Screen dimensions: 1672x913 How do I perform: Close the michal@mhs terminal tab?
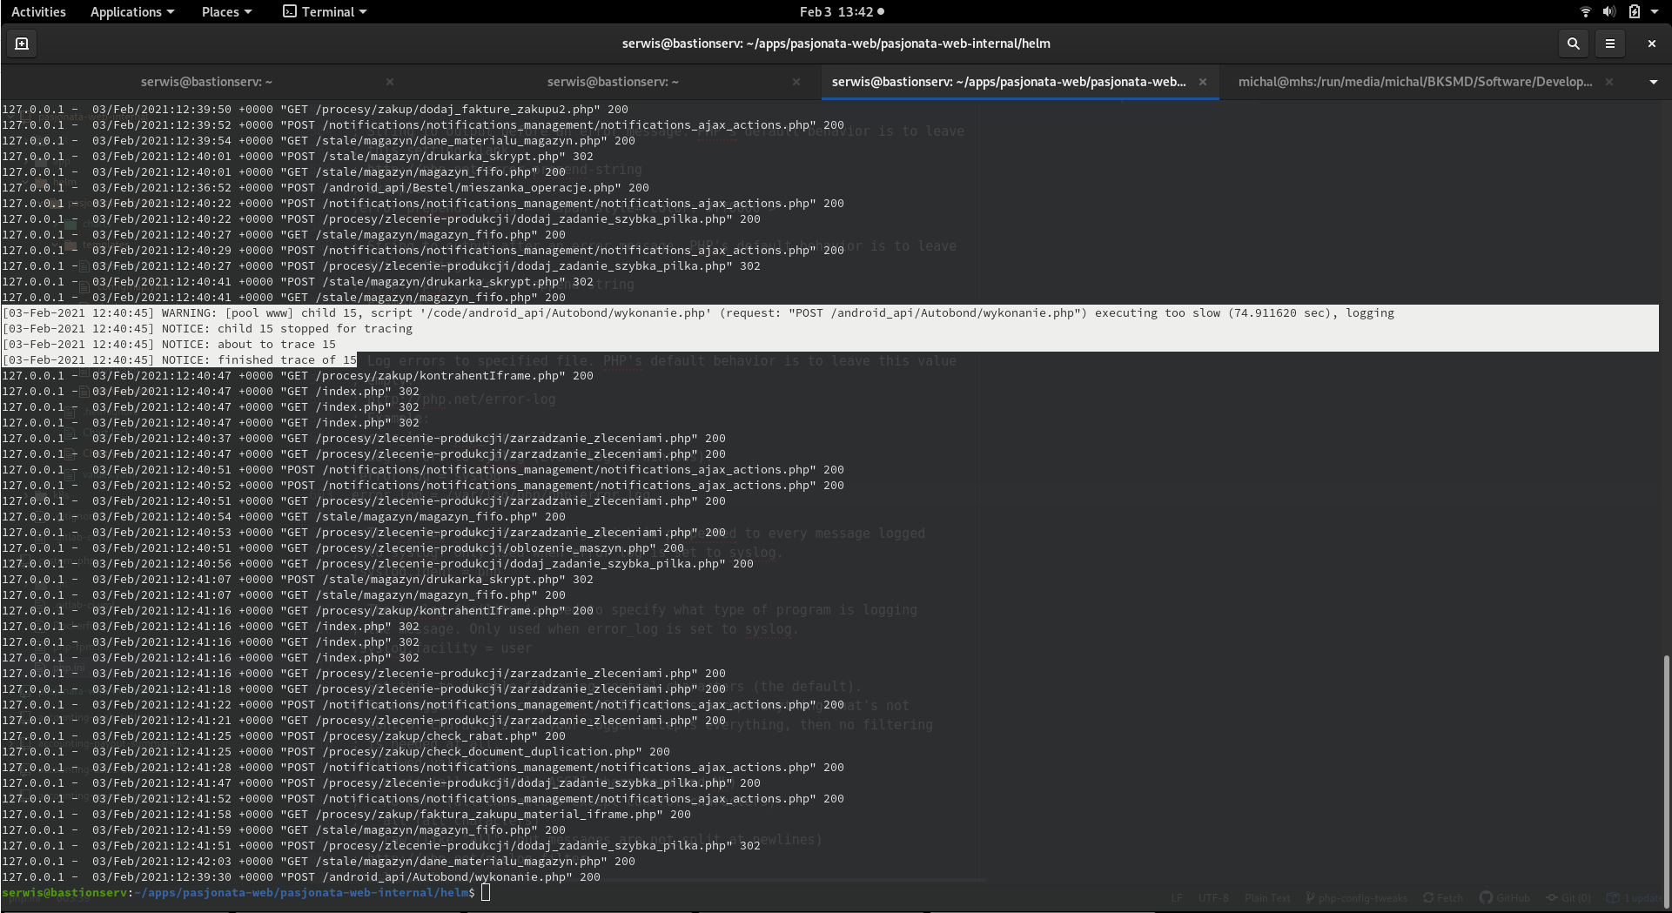tap(1609, 82)
